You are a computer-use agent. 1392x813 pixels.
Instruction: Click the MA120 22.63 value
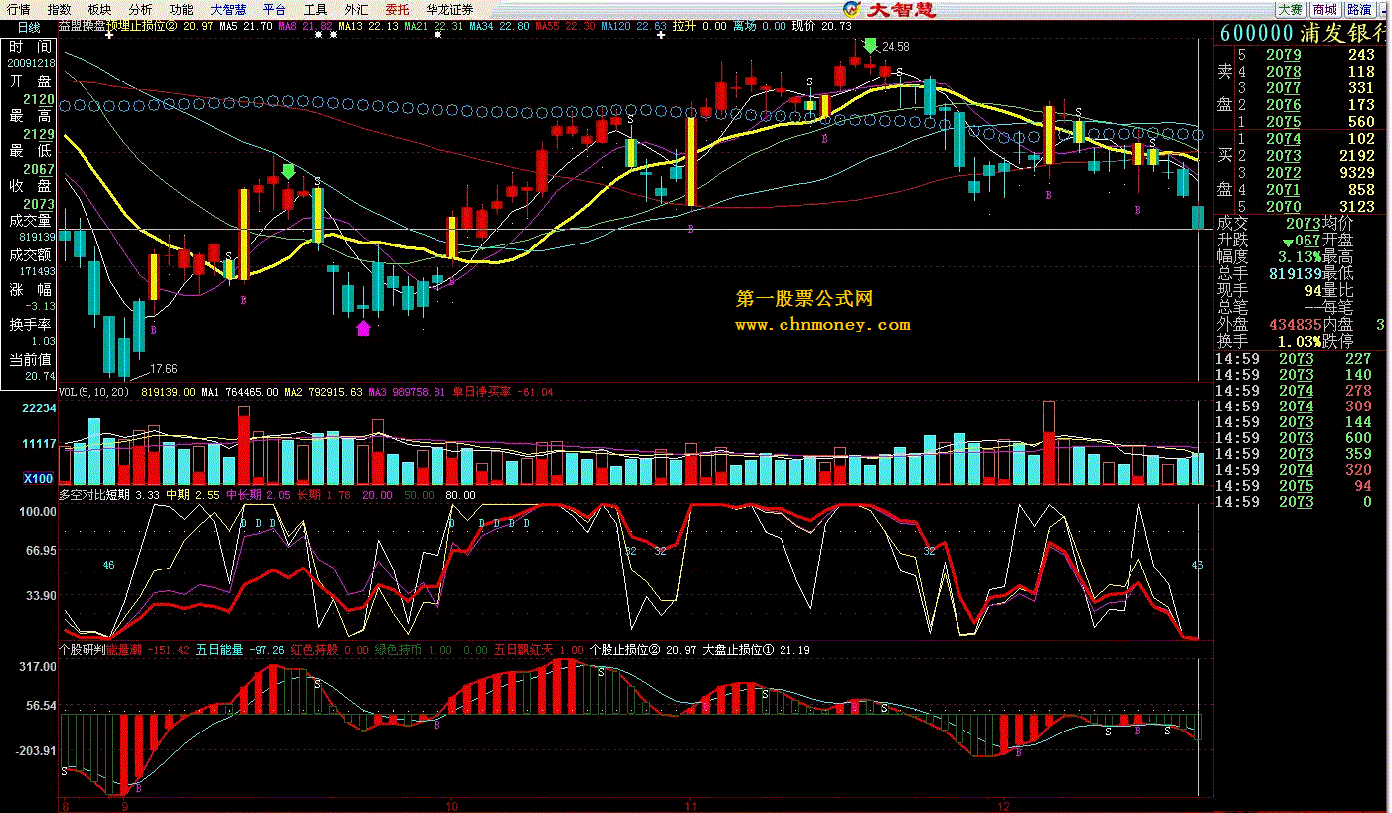tap(633, 26)
